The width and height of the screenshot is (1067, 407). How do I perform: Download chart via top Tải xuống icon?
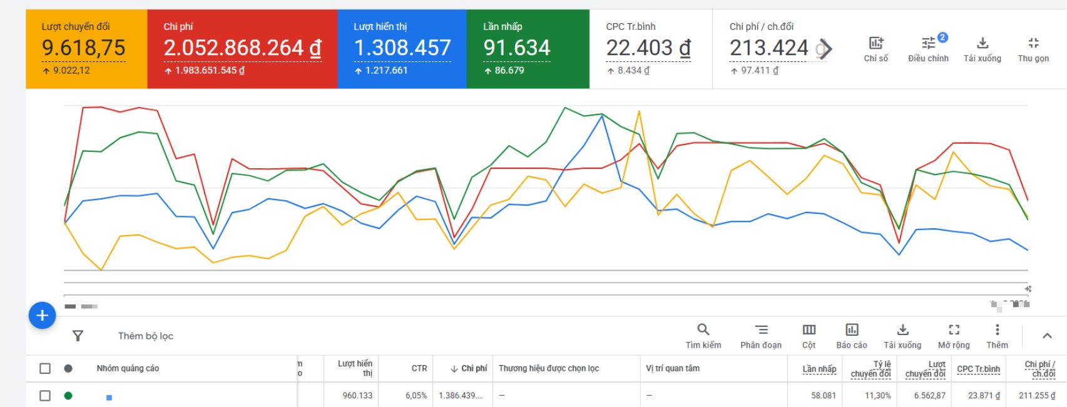(x=983, y=43)
